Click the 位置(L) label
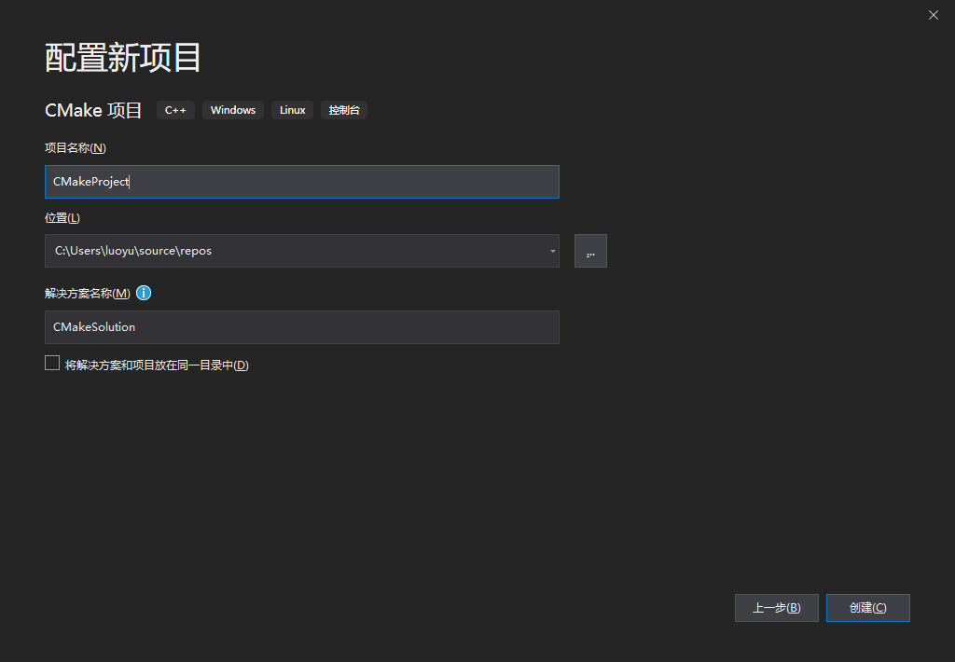 click(62, 218)
